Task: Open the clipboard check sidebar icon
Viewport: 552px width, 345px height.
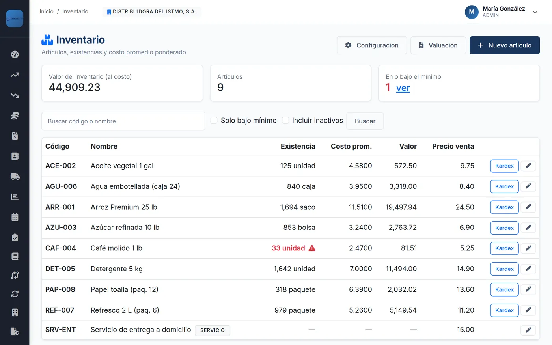Action: (15, 237)
